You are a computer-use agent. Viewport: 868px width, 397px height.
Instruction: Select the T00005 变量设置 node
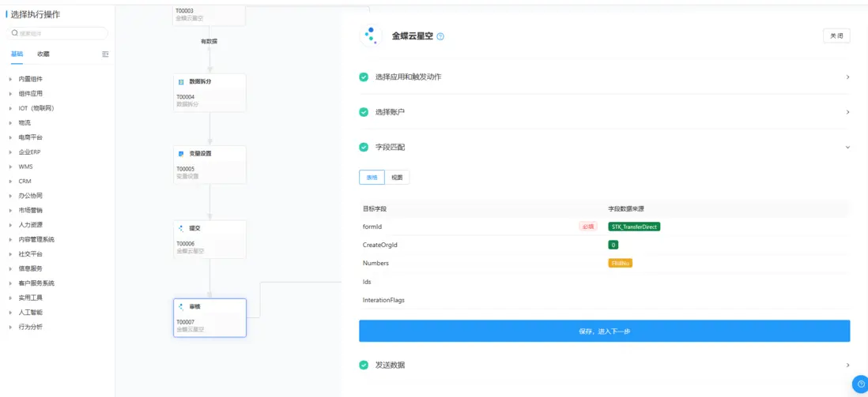click(x=209, y=164)
